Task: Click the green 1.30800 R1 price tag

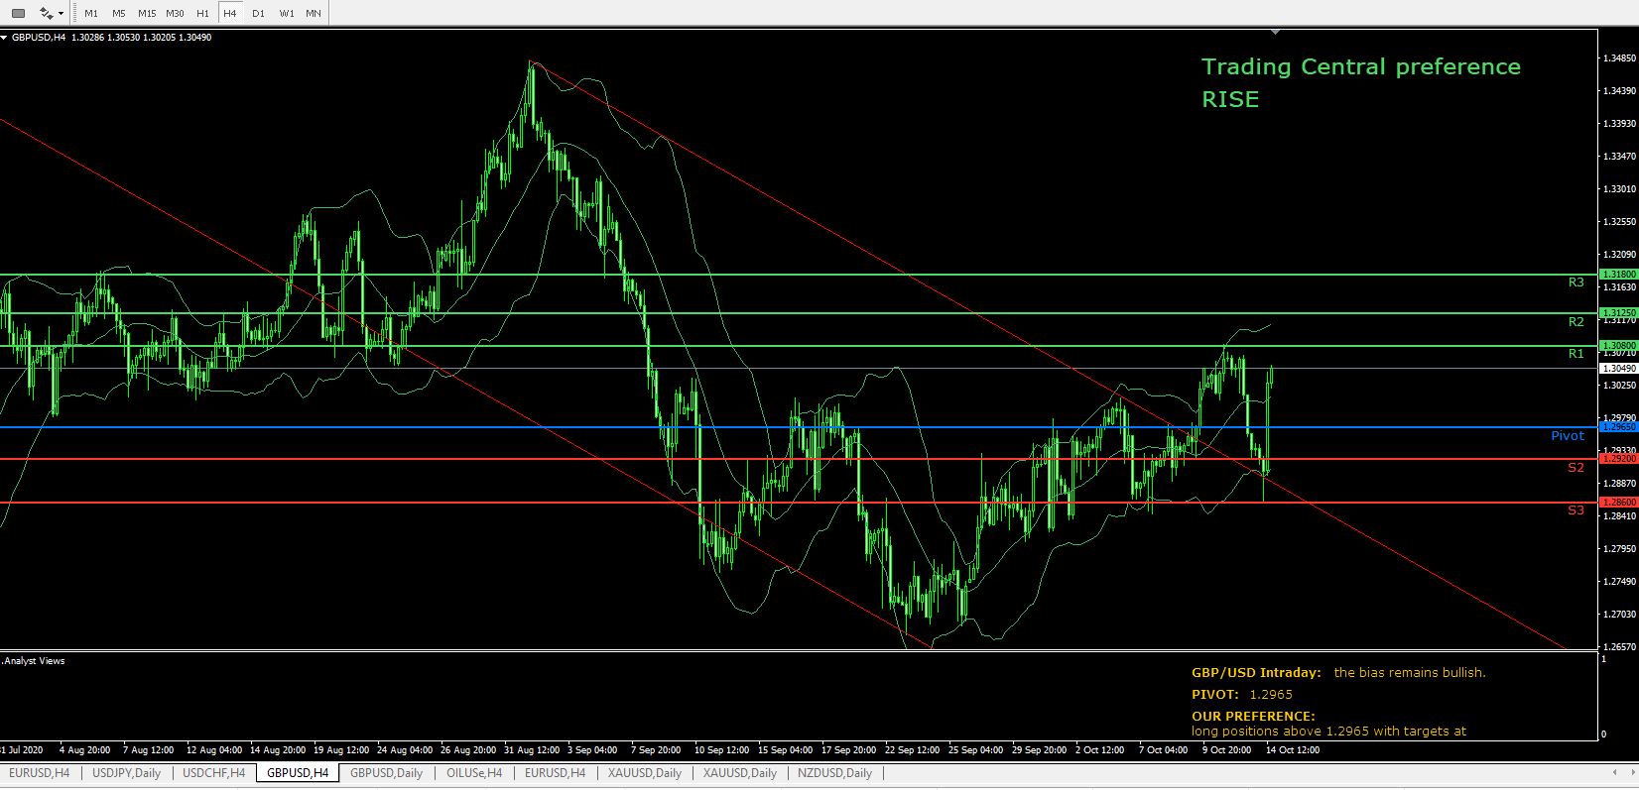Action: [1618, 345]
